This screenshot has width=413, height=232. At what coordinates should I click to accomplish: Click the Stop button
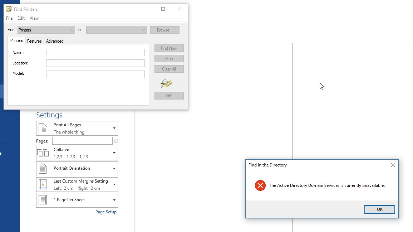[x=169, y=58]
